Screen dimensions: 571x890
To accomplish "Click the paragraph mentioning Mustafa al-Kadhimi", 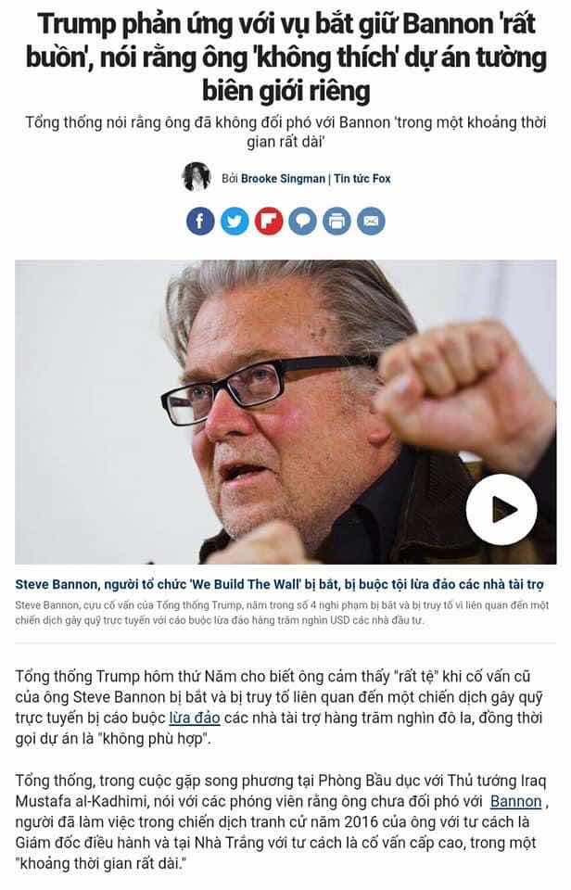I will 282,822.
